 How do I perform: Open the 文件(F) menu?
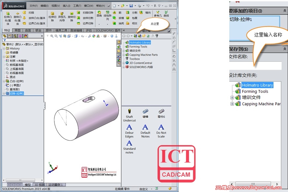pos(33,6)
